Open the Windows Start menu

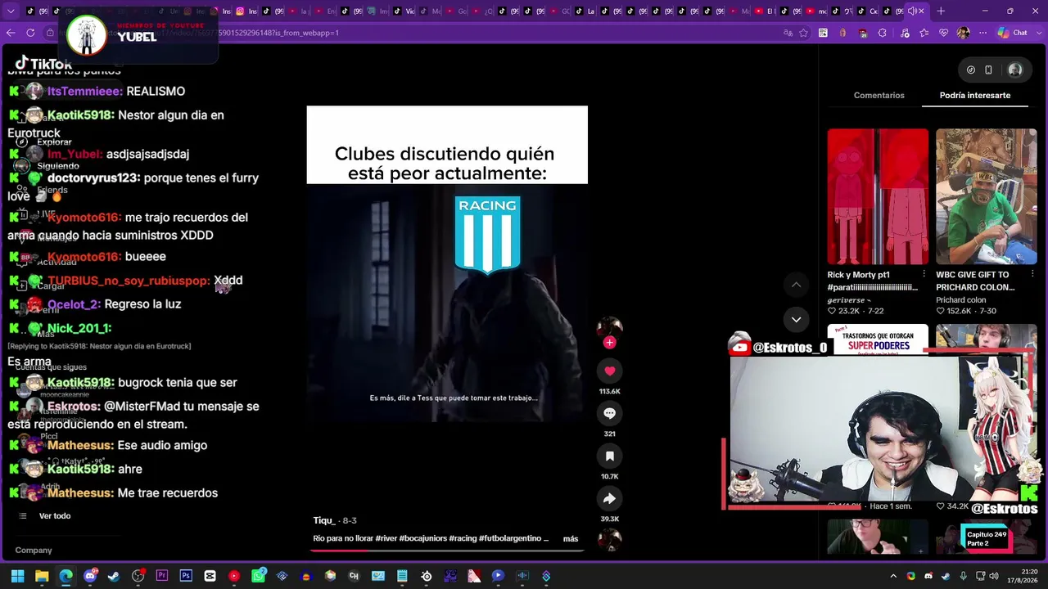17,576
